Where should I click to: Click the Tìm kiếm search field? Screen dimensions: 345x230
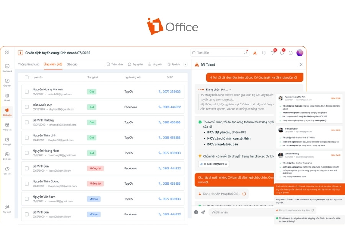pos(220,53)
